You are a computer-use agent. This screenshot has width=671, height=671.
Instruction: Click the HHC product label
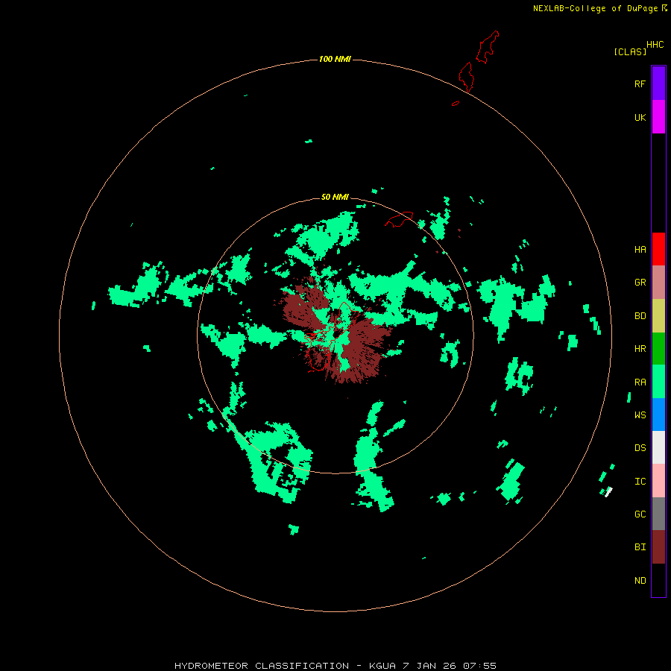tap(655, 45)
